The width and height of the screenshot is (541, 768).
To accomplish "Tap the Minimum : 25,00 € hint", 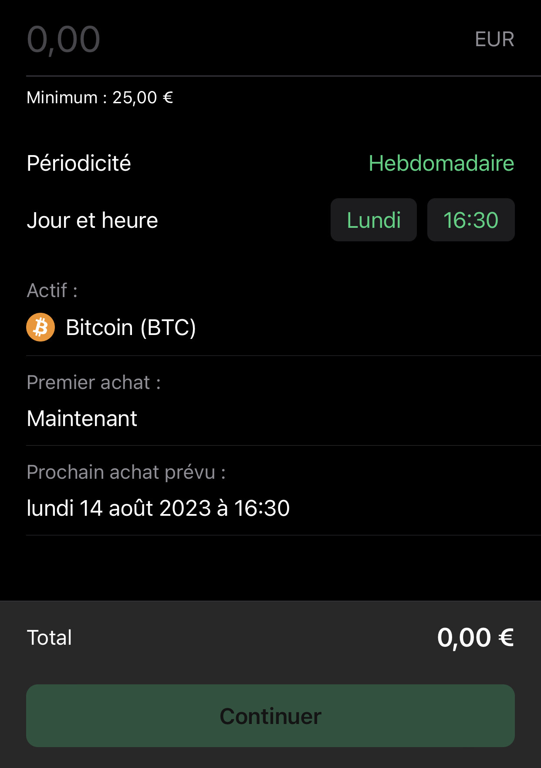I will click(100, 98).
